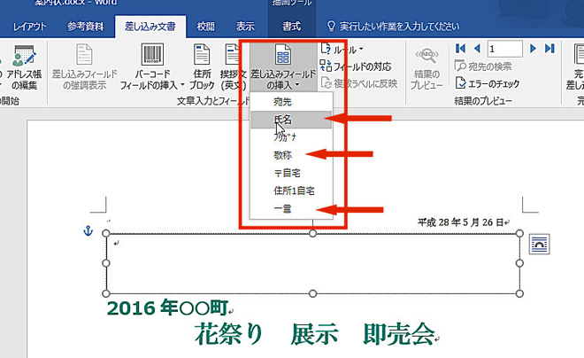Choose 一言 from field list
The image size is (584, 358).
[x=291, y=208]
